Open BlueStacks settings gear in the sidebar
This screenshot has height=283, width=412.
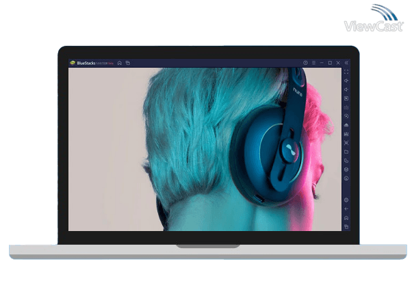[346, 200]
